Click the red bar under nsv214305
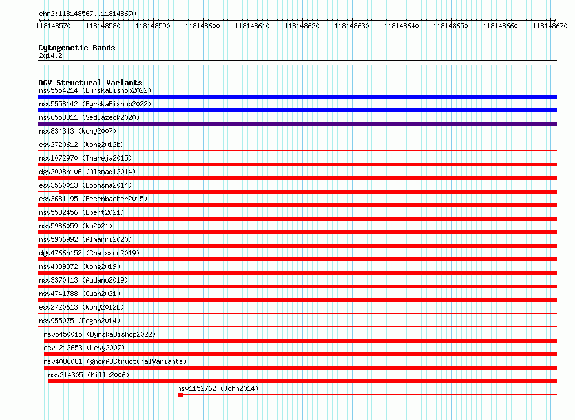Screen dimensions: 575x420 [x=302, y=381]
